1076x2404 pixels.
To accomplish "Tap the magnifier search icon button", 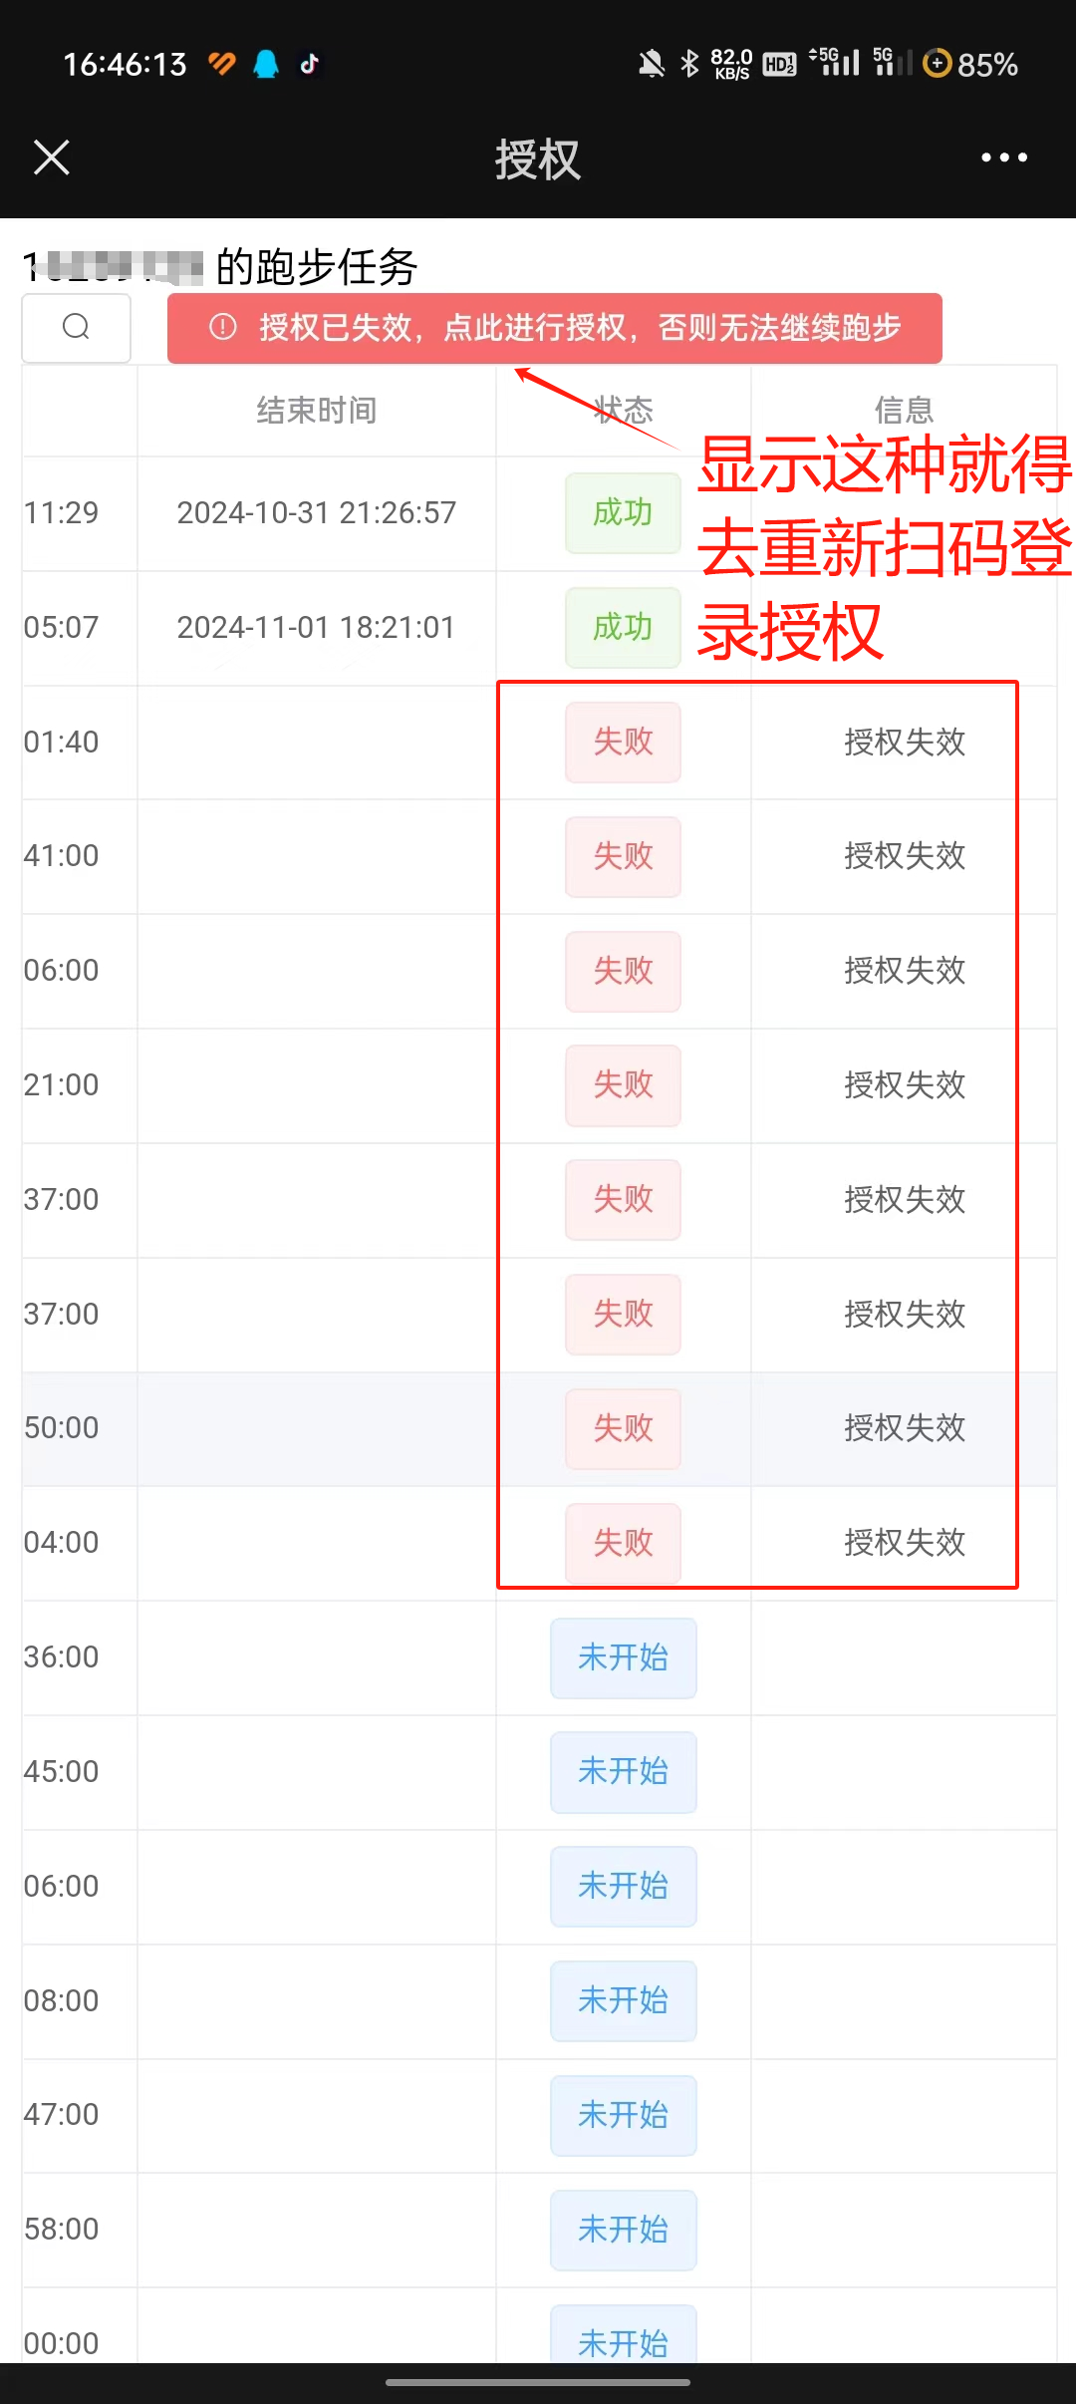I will [x=77, y=327].
